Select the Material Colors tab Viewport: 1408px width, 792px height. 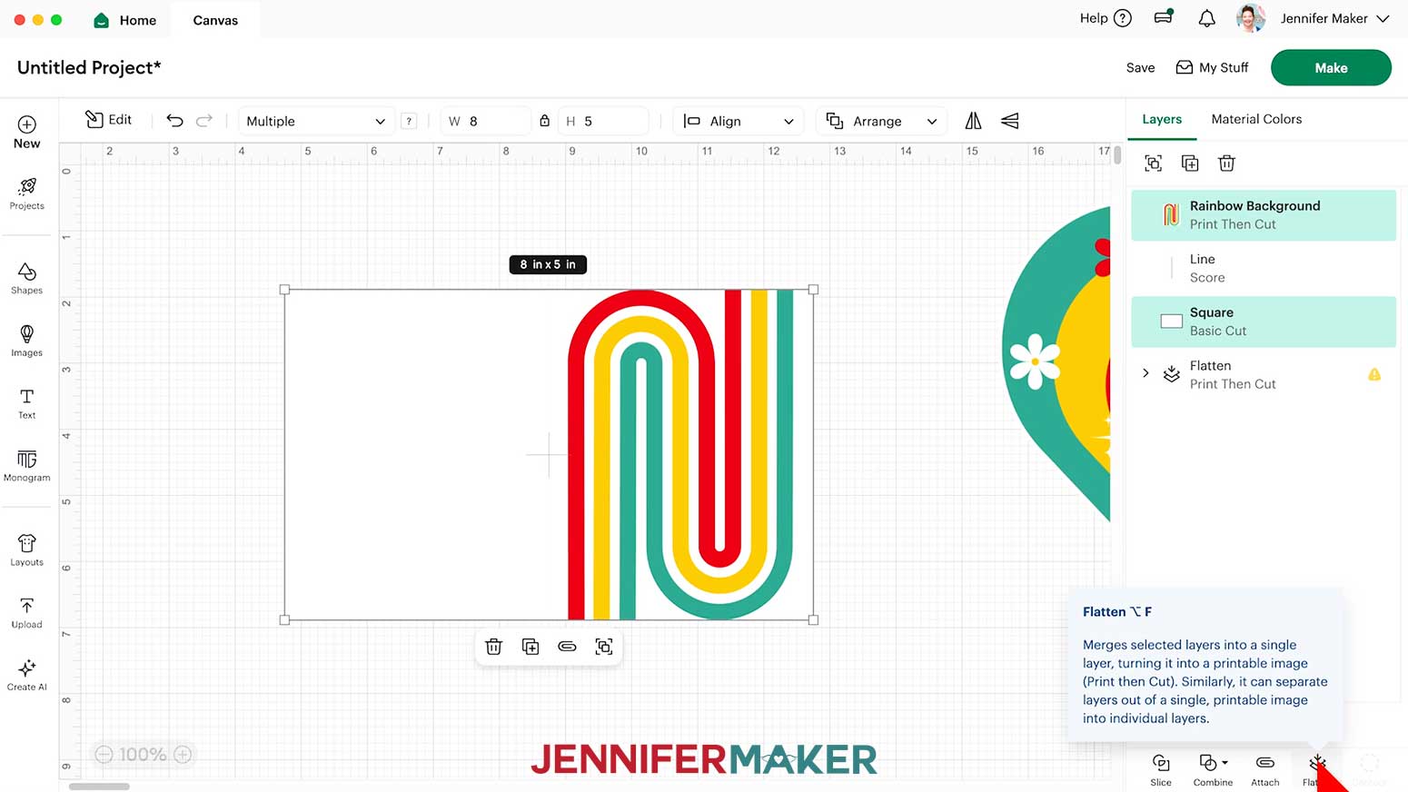[1256, 119]
